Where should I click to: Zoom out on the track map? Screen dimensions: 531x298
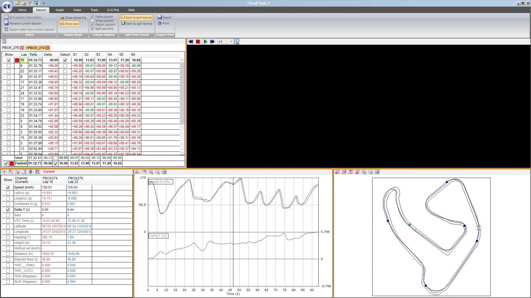[x=371, y=172]
